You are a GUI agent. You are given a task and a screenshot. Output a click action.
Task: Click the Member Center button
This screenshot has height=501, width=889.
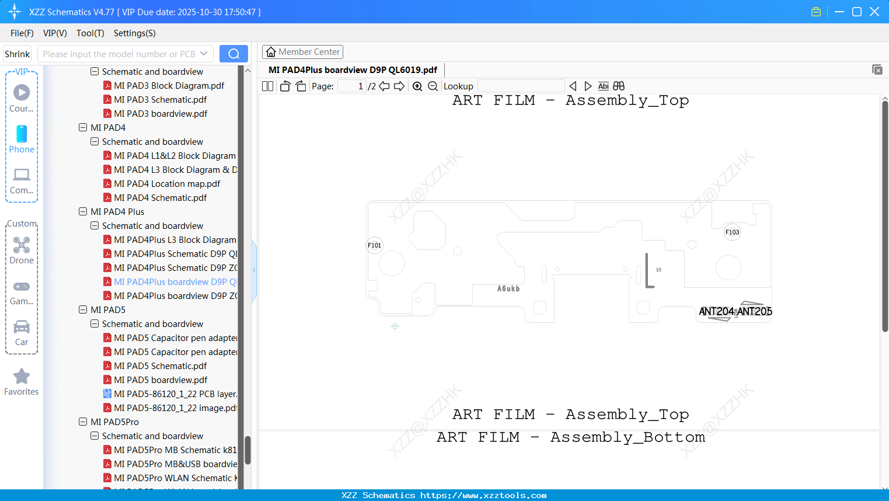(302, 51)
